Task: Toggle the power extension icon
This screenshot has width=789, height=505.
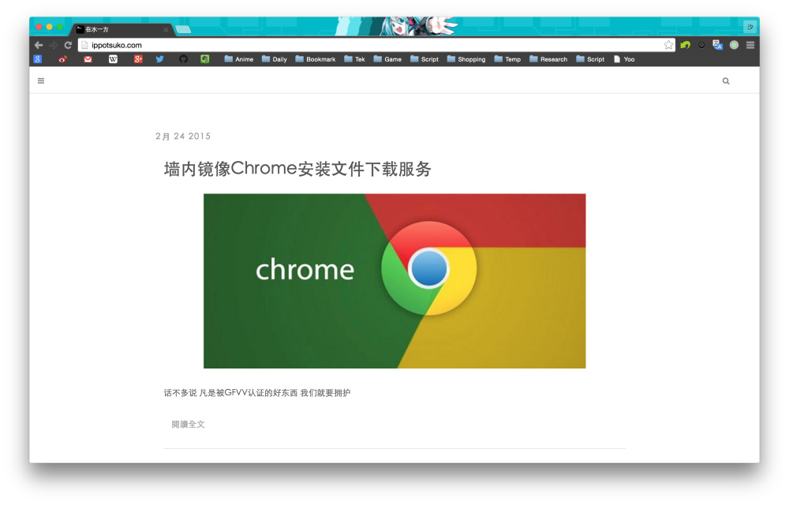Action: 701,45
